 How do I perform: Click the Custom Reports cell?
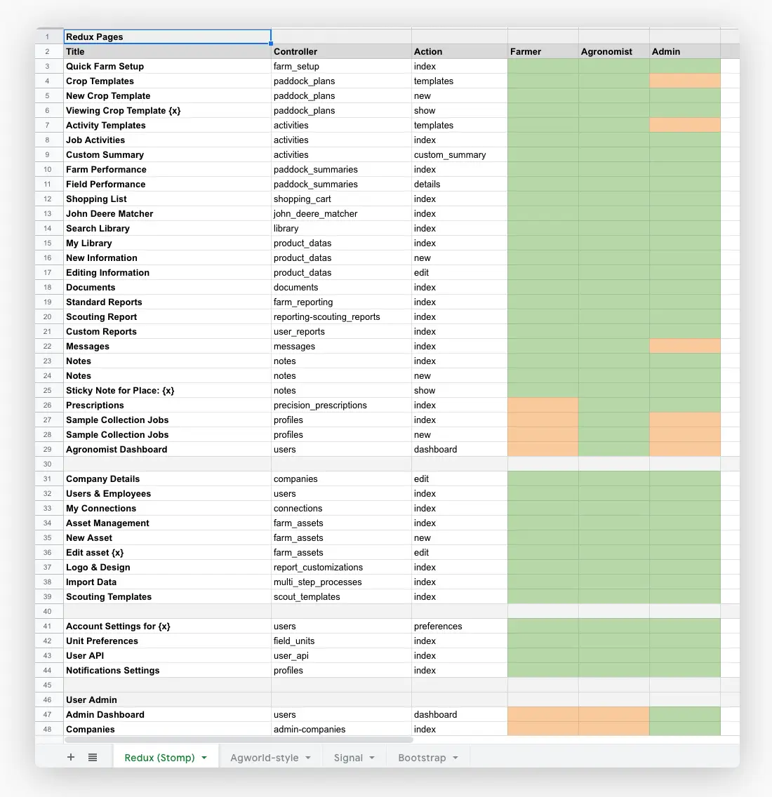(168, 331)
